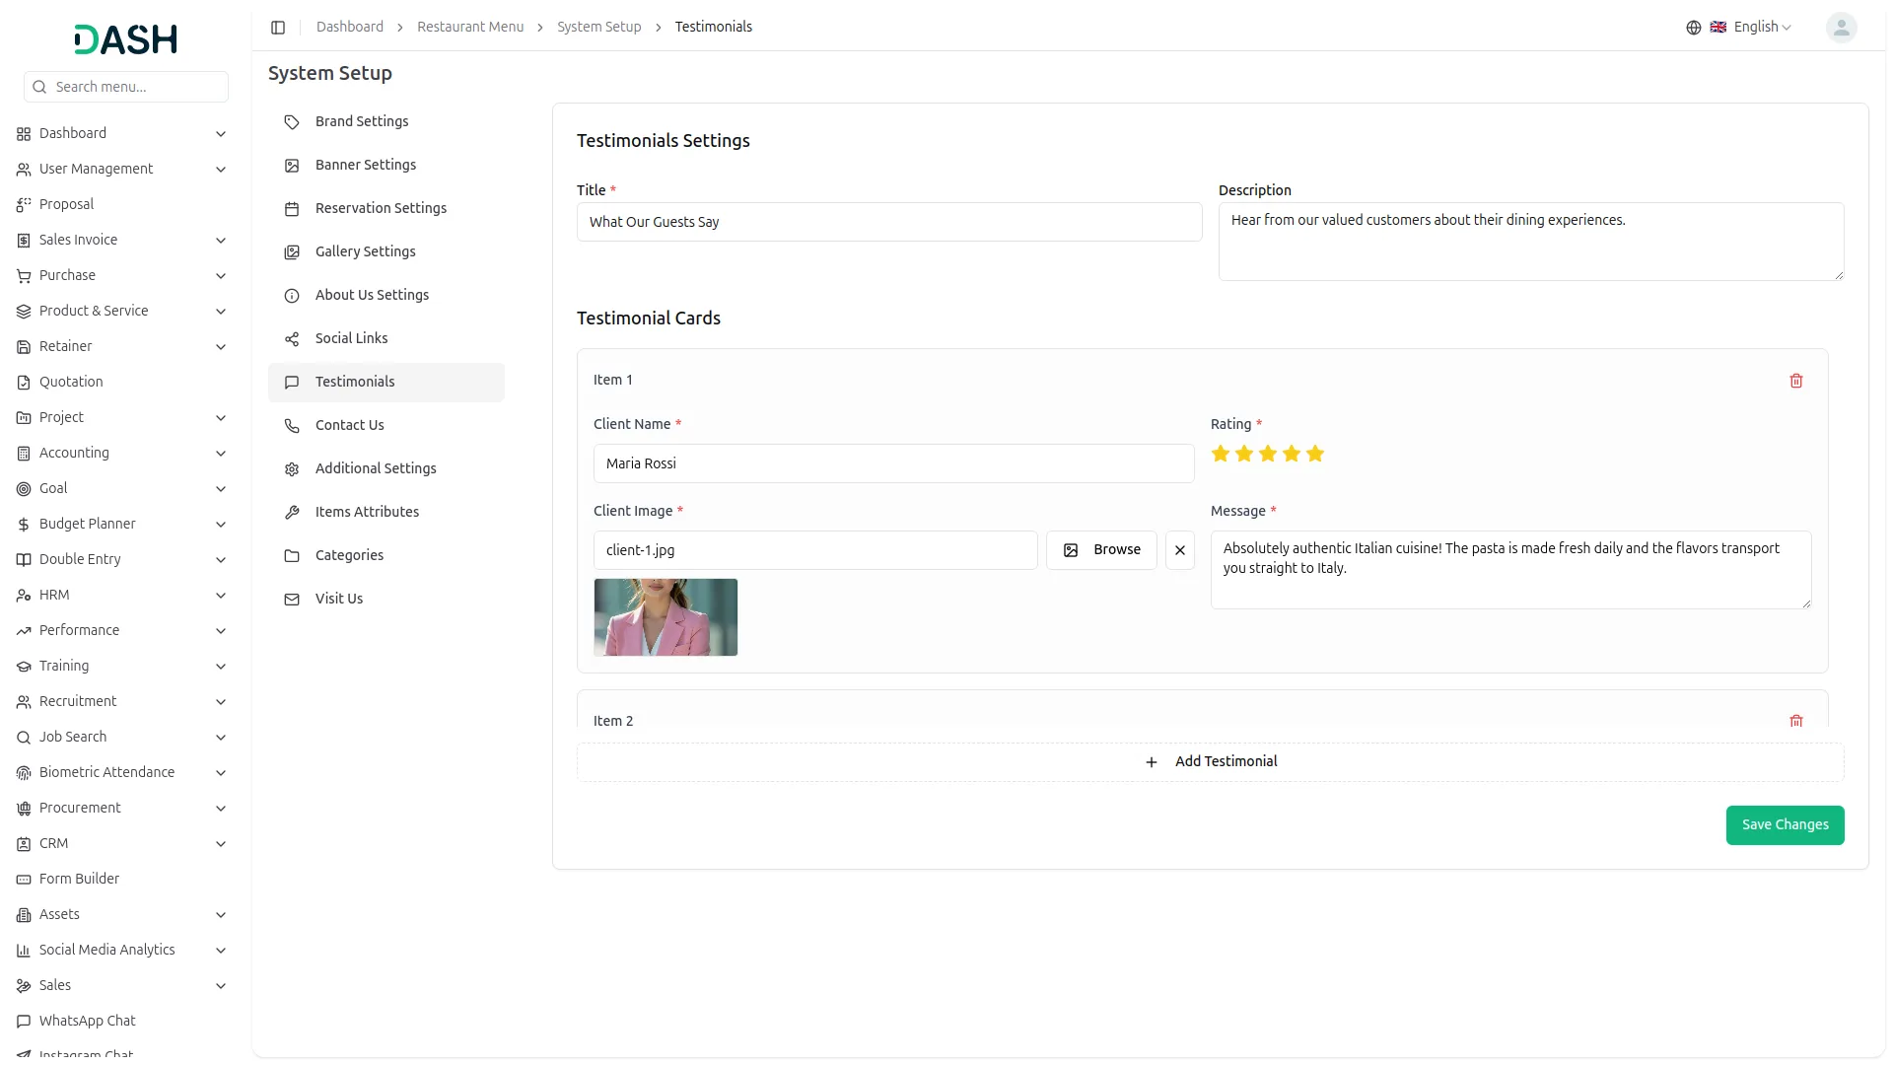Click Browse to pick client image

coord(1100,550)
